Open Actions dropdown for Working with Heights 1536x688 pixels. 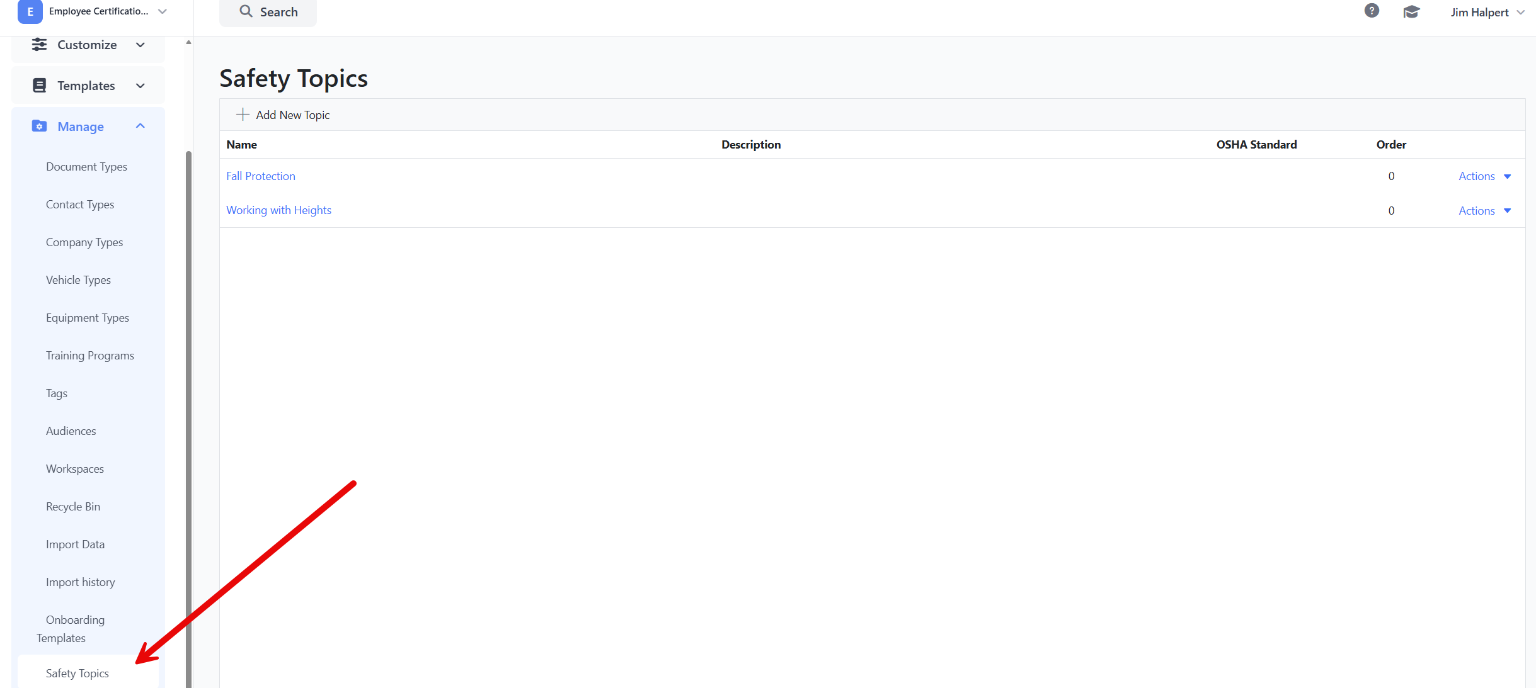(1484, 211)
